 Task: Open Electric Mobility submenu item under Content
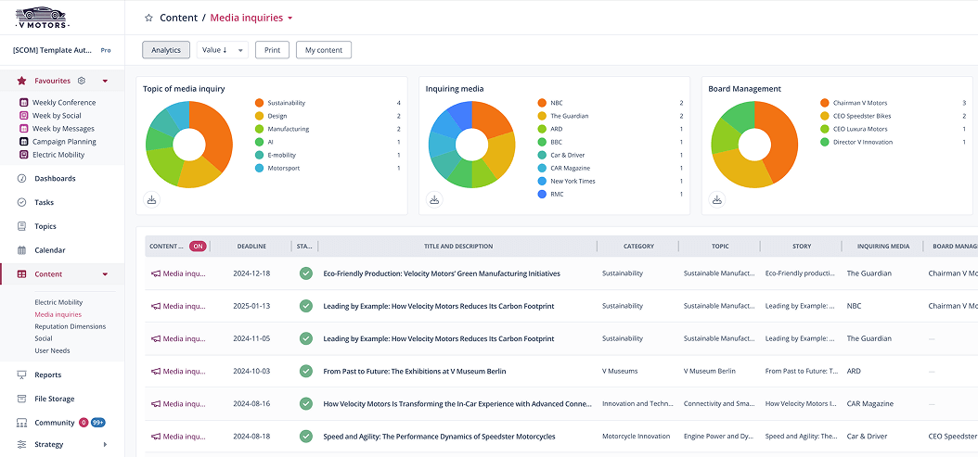pos(58,302)
